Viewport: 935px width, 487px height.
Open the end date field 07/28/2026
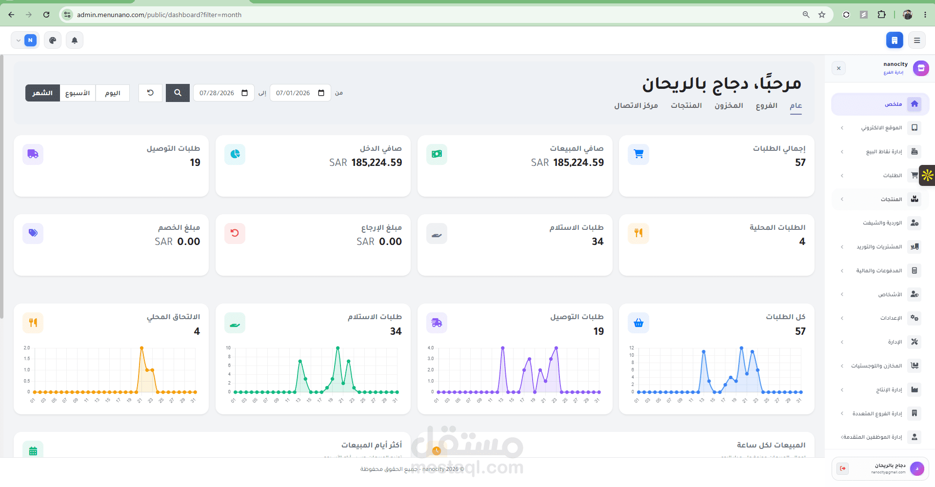tap(224, 93)
